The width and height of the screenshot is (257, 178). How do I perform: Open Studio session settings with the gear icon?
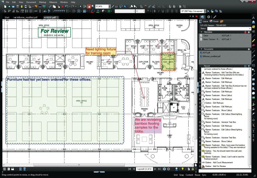[209, 17]
